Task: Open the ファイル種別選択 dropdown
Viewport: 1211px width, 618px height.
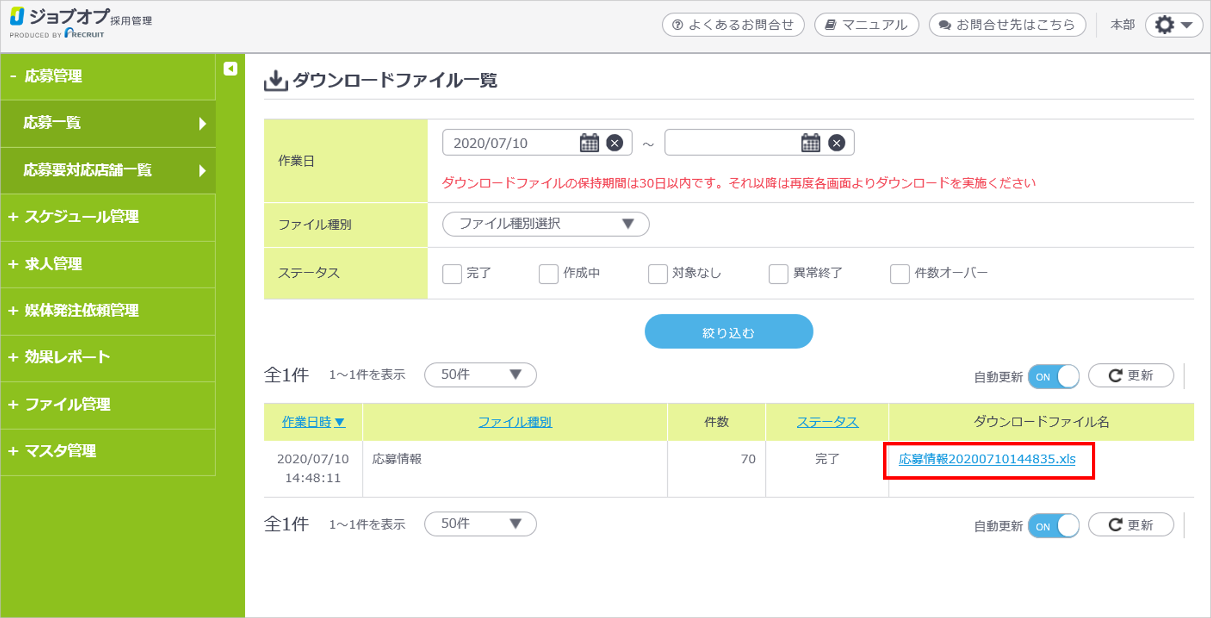Action: pyautogui.click(x=545, y=224)
